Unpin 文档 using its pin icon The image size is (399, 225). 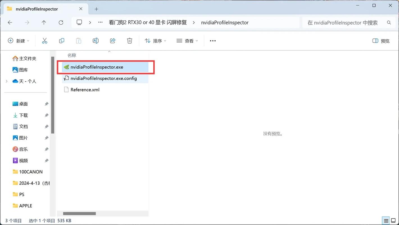coord(47,127)
